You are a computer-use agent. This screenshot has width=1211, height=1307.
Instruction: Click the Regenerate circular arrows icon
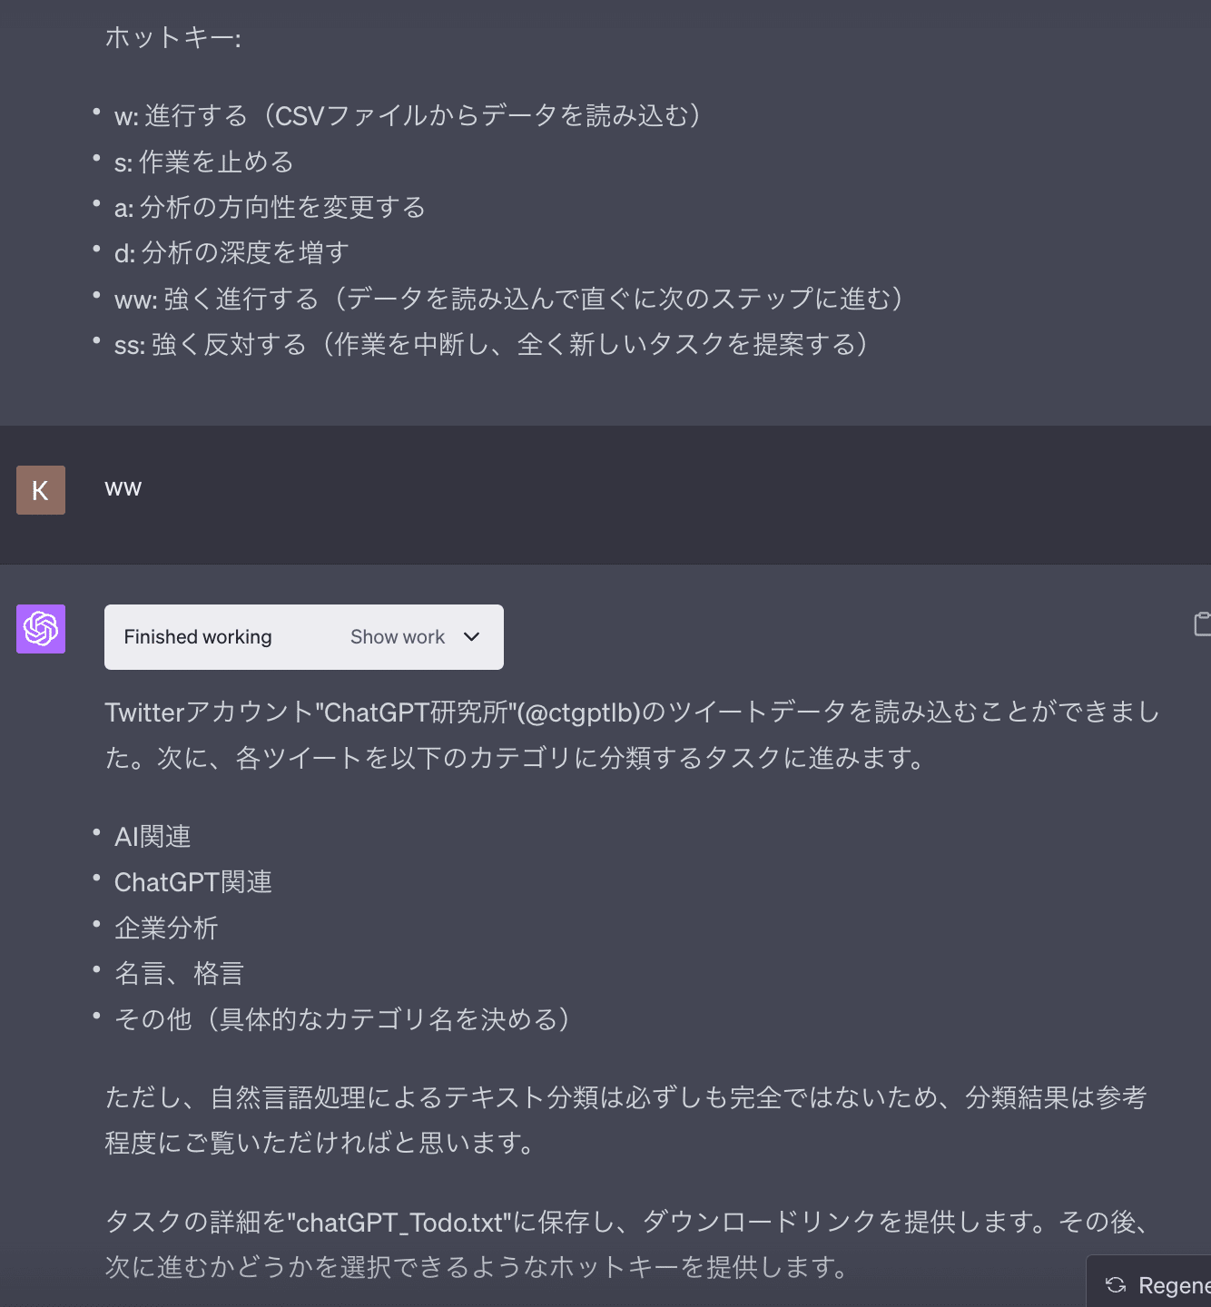[x=1116, y=1284]
